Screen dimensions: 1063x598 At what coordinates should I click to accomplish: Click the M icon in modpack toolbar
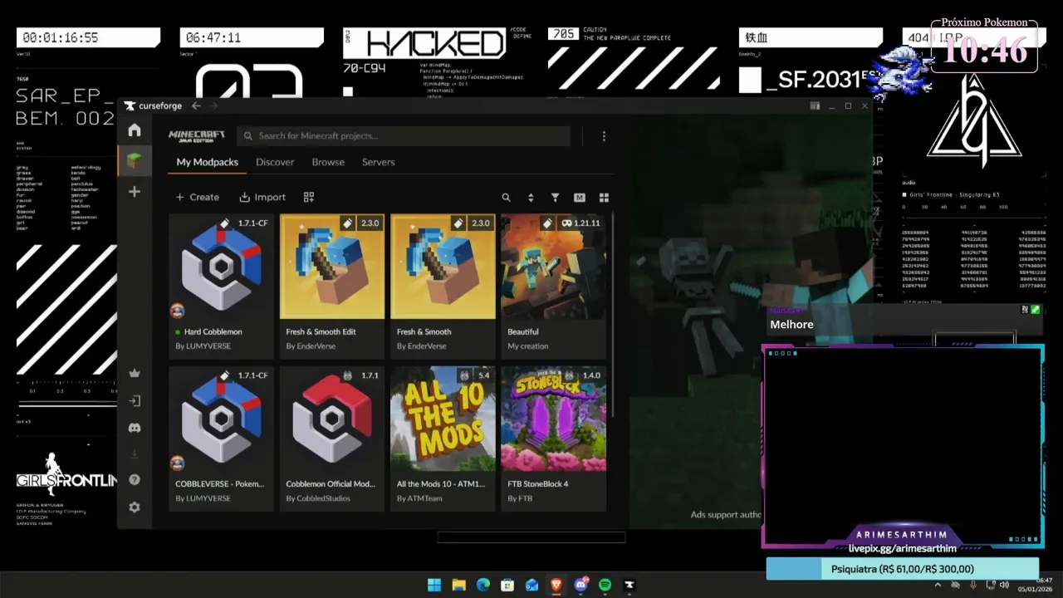[580, 198]
